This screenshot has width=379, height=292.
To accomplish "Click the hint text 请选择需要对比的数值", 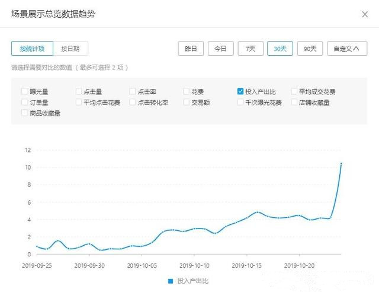I will 42,68.
